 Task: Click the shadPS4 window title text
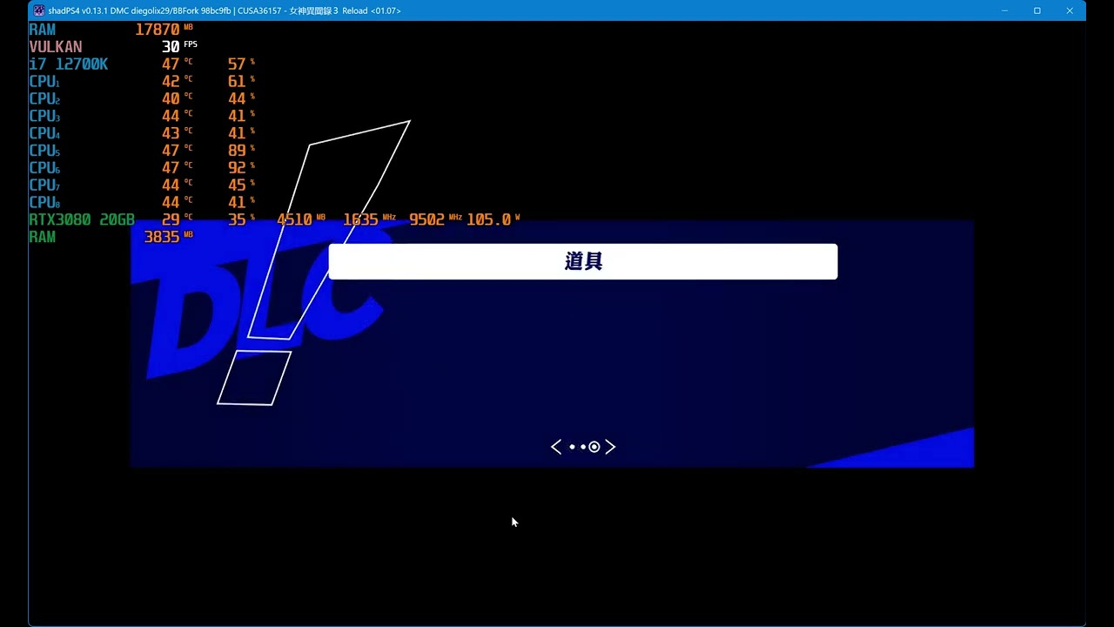pos(225,10)
